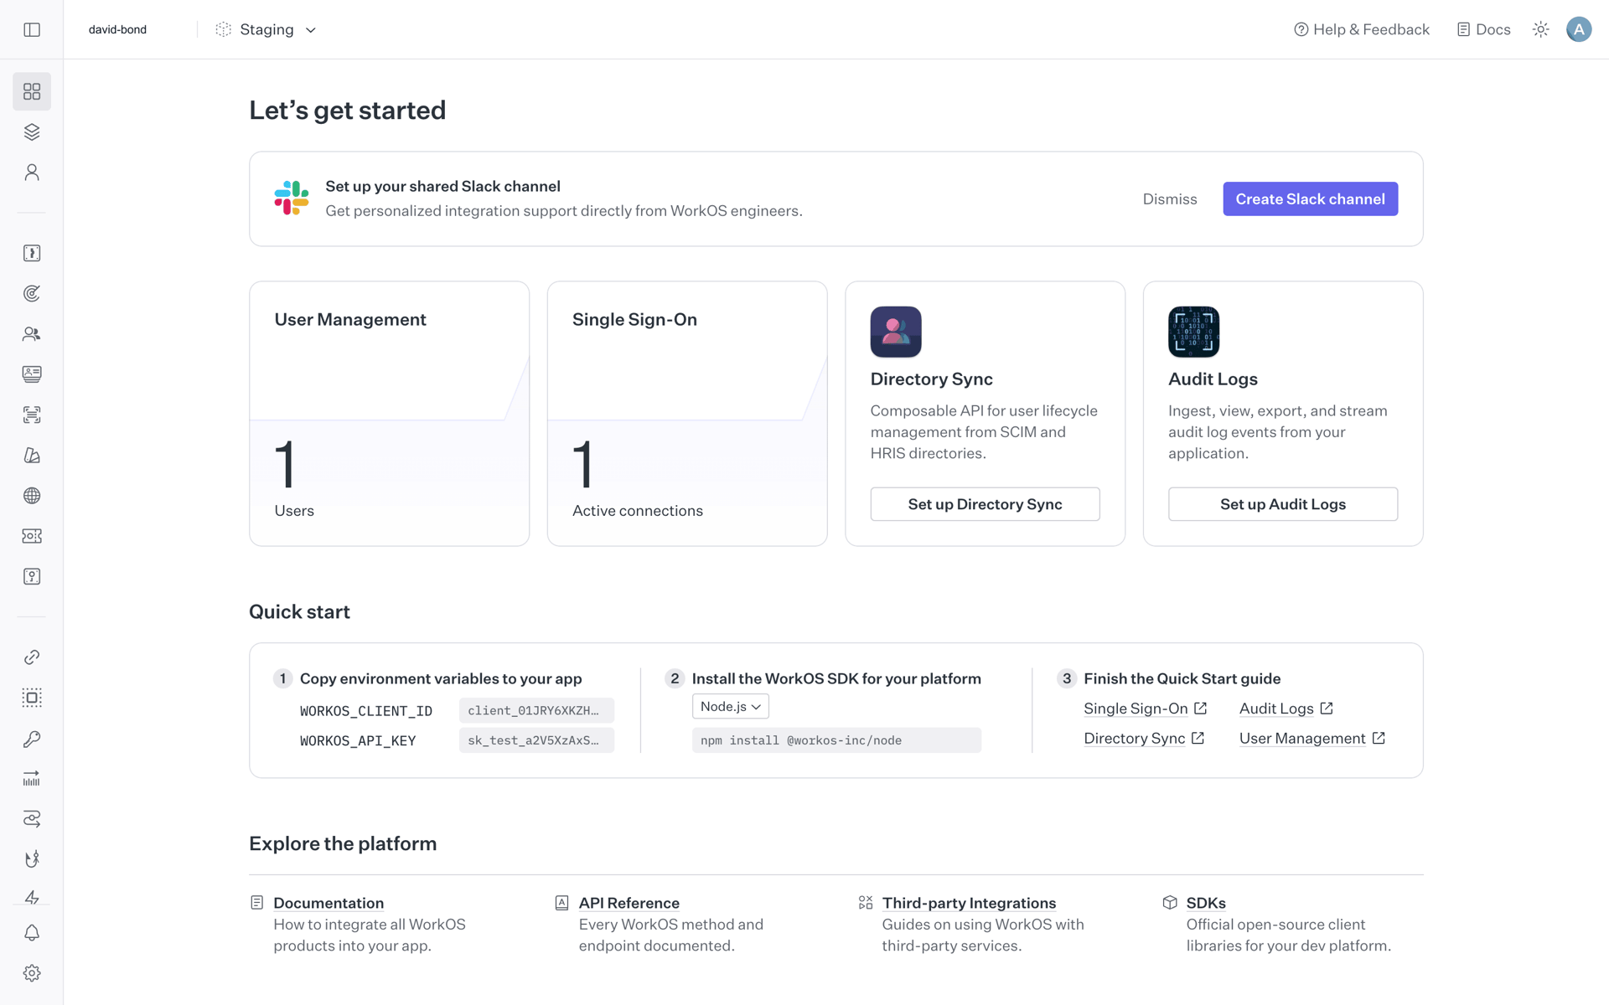Viewport: 1609px width, 1005px height.
Task: Open the Staging environment dropdown
Action: [x=266, y=29]
